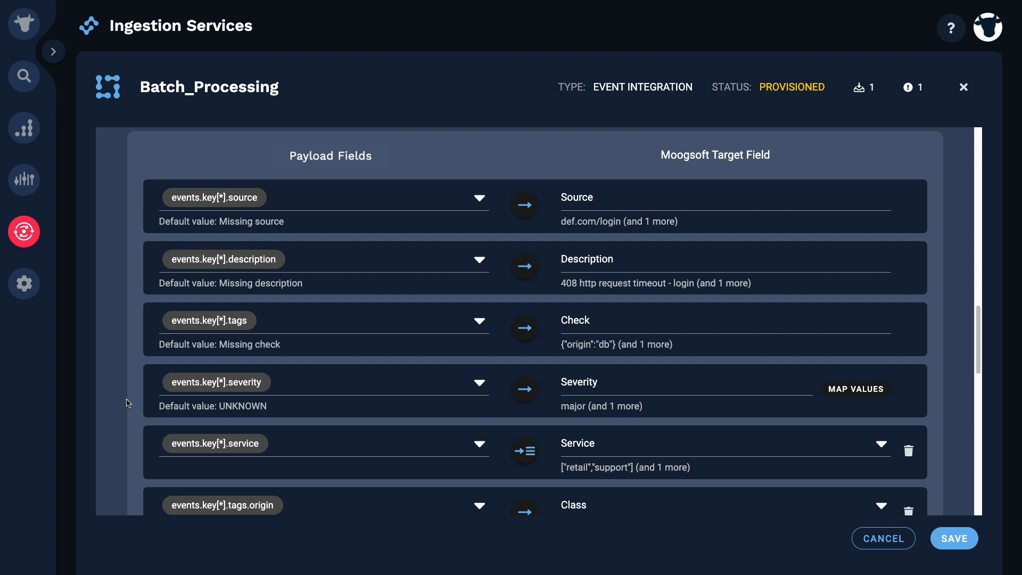Viewport: 1022px width, 575px height.
Task: Click the Check target field
Action: coord(726,321)
